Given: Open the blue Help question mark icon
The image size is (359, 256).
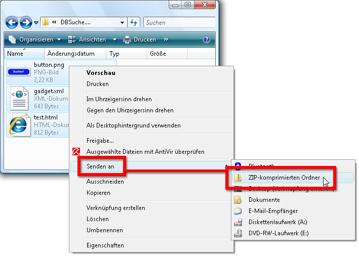Looking at the screenshot, I should click(x=206, y=39).
